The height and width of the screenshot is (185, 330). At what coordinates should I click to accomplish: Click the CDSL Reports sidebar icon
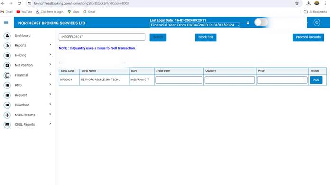(x=7, y=125)
